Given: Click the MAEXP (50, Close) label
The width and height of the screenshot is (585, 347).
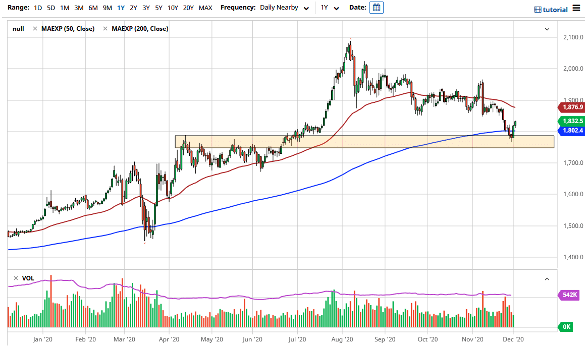Looking at the screenshot, I should (68, 29).
